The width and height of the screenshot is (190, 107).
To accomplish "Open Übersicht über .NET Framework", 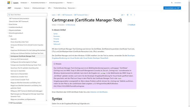I will [x=19, y=21].
